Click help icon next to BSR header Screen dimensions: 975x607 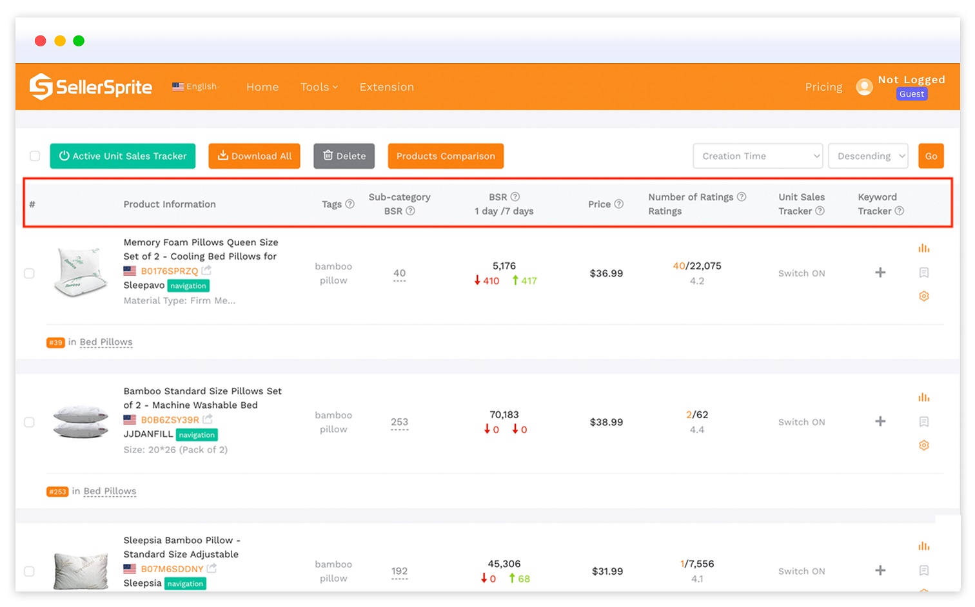tap(515, 197)
